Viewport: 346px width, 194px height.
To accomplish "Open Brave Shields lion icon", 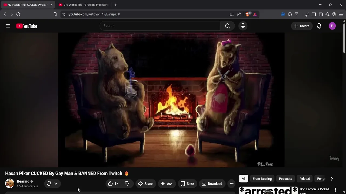I will pos(247,14).
